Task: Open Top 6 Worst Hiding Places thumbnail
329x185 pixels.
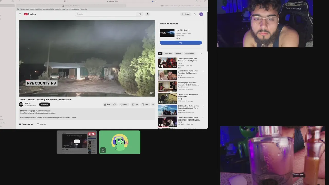Action: [x=167, y=98]
